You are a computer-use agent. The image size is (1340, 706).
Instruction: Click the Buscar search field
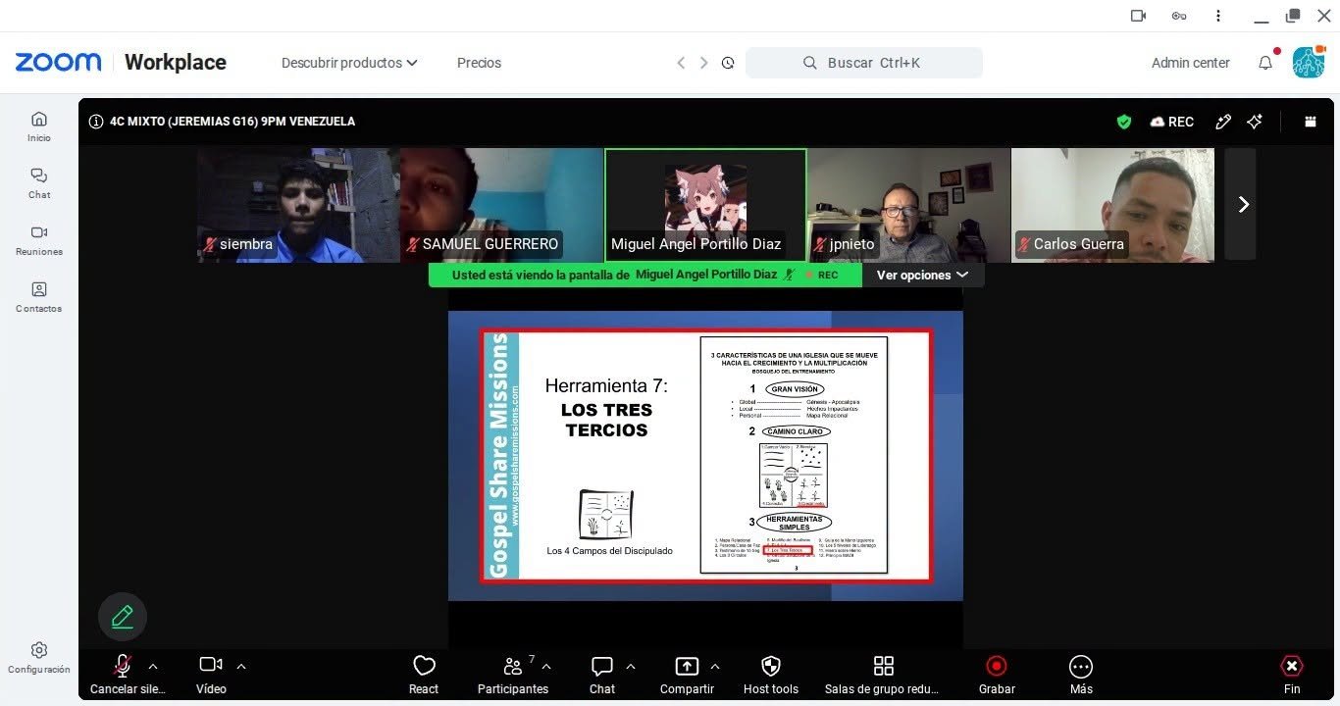point(864,63)
